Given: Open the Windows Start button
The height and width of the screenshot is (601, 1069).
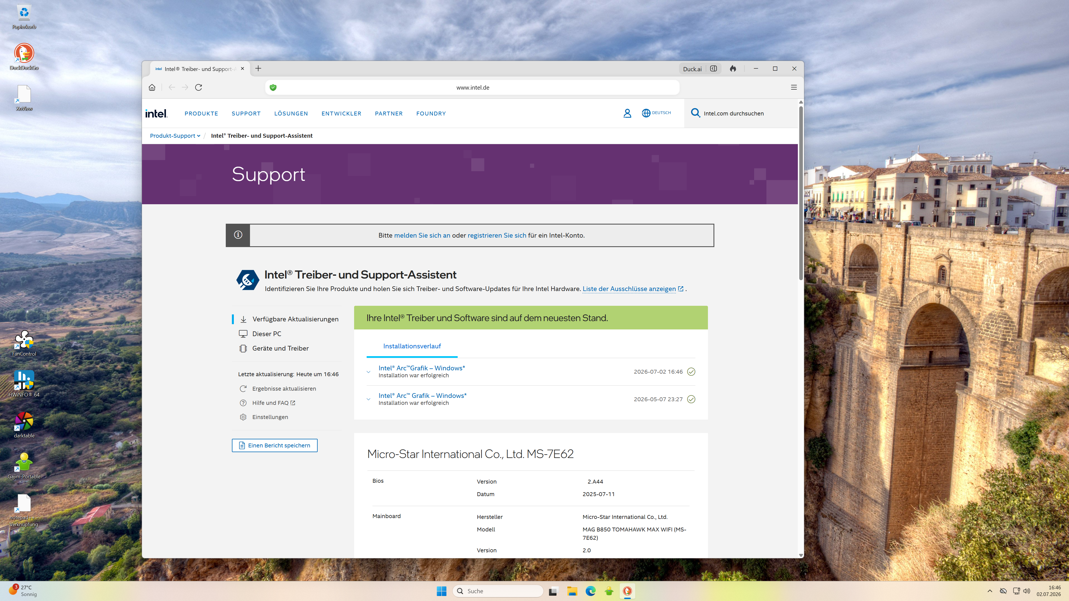Looking at the screenshot, I should point(442,591).
